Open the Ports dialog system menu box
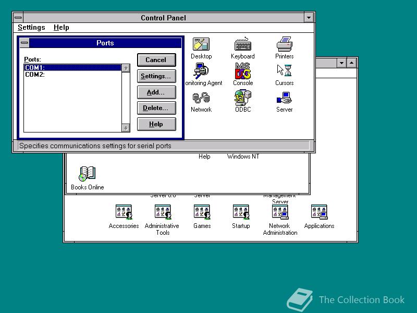This screenshot has width=417, height=313. 24,43
